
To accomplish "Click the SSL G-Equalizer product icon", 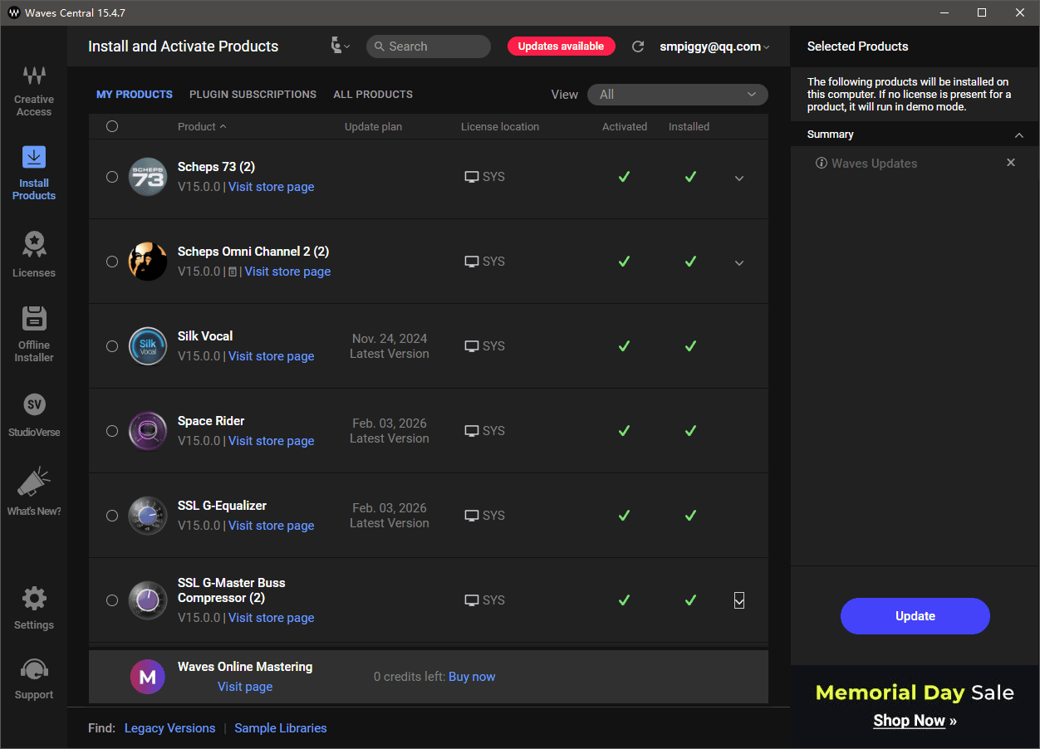I will click(x=148, y=516).
